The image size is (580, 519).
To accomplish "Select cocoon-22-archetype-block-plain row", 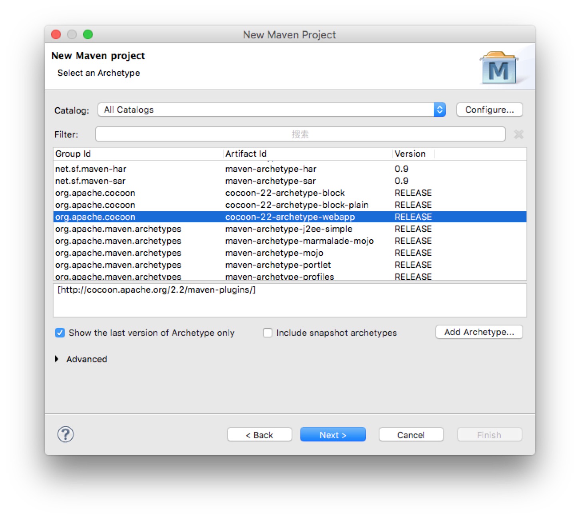I will tap(290, 205).
